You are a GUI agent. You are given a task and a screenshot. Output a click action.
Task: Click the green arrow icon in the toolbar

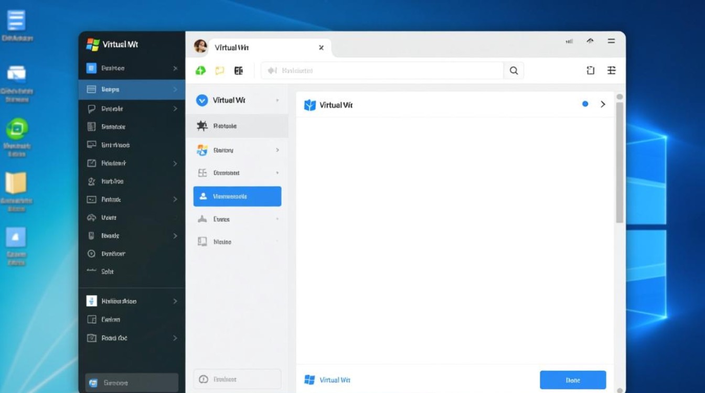(200, 71)
